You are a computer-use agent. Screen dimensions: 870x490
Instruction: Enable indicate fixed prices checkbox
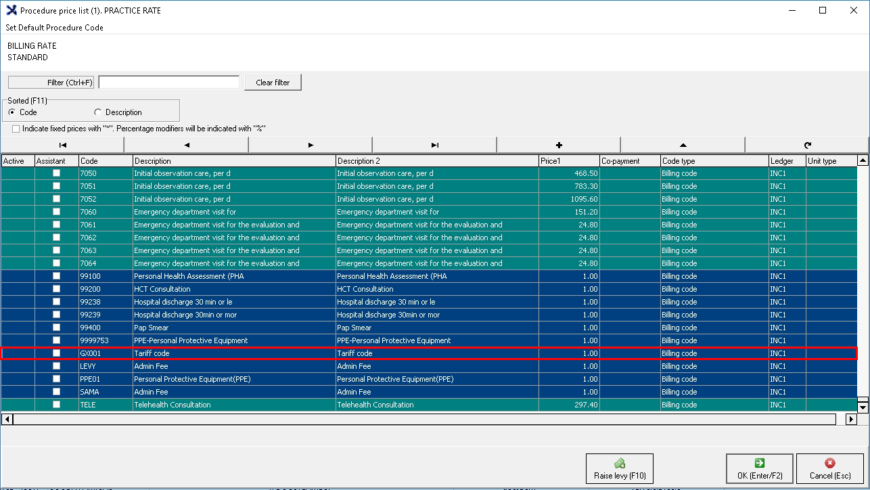tap(16, 129)
